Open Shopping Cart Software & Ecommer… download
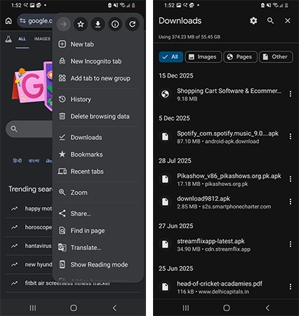The image size is (299, 316). (221, 94)
